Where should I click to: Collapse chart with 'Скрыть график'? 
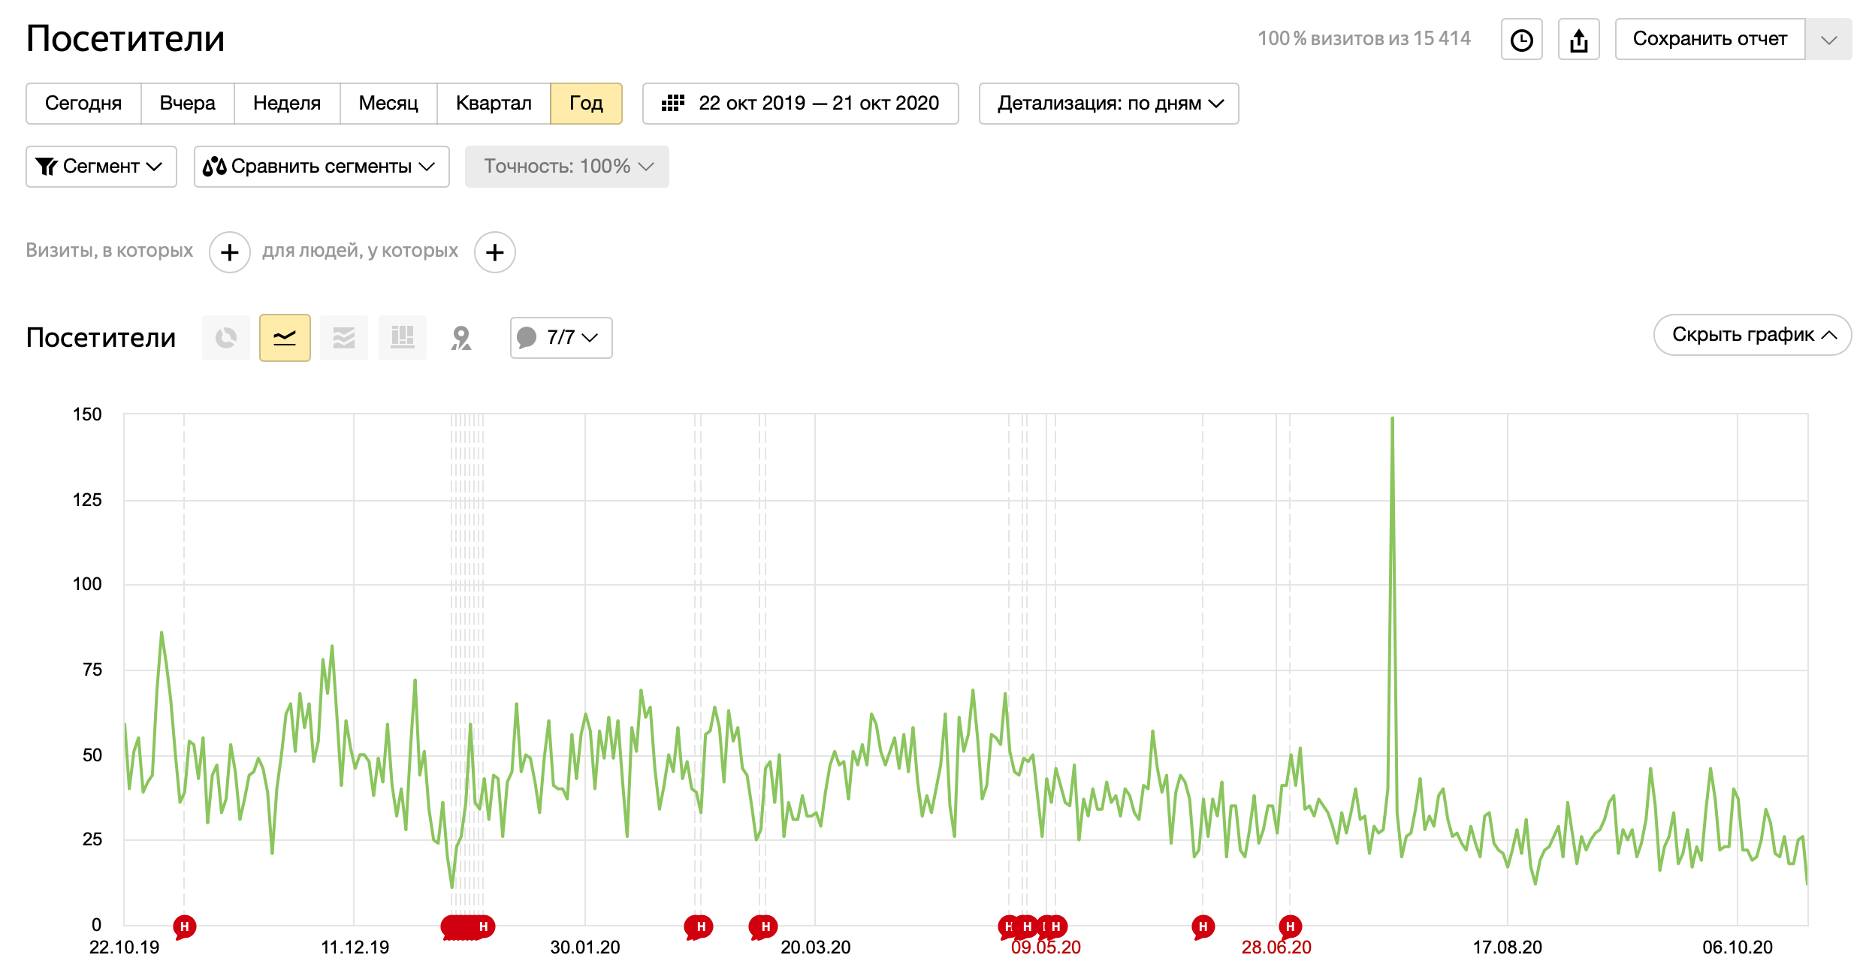tap(1752, 335)
